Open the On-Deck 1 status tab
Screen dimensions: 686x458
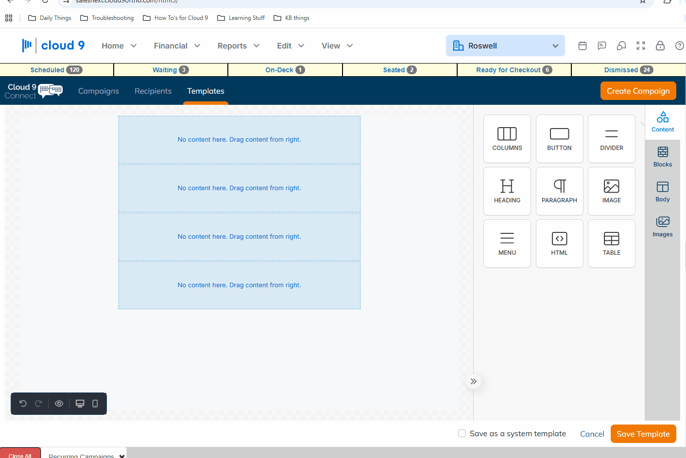pos(285,70)
